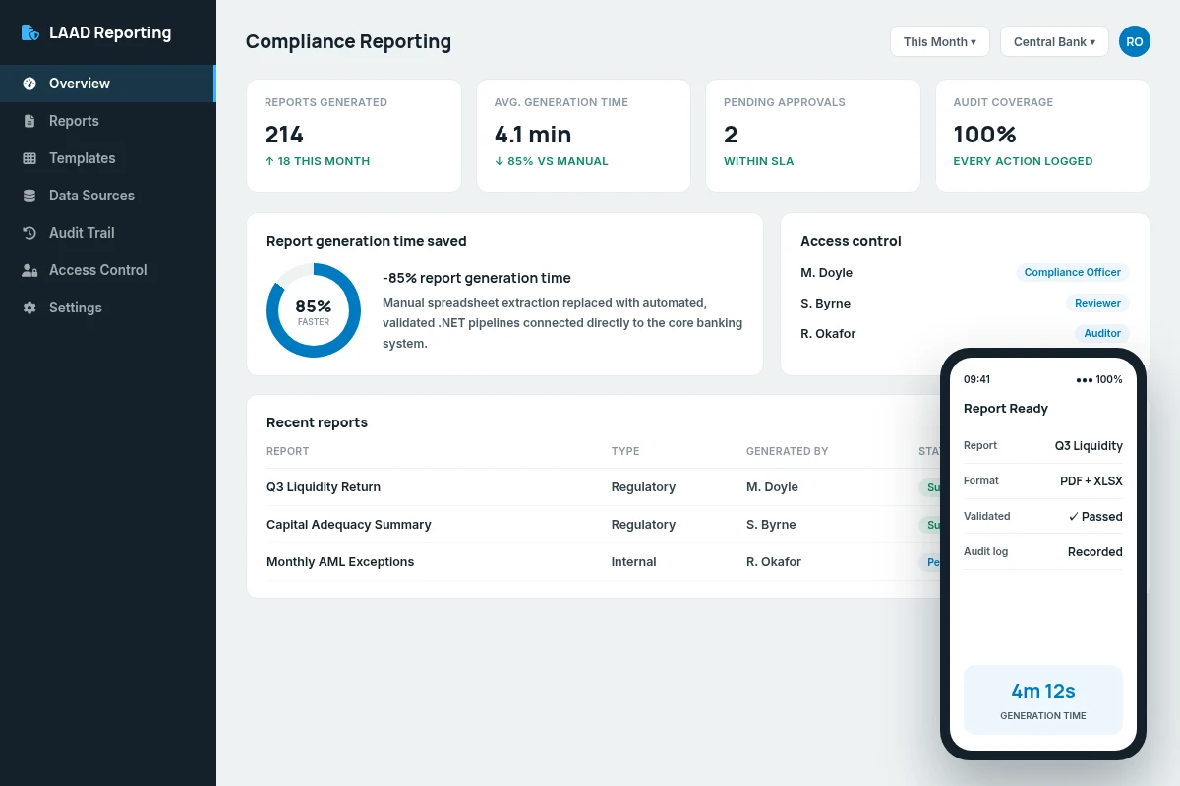Open the RO user avatar
This screenshot has height=786, width=1180.
tap(1135, 41)
